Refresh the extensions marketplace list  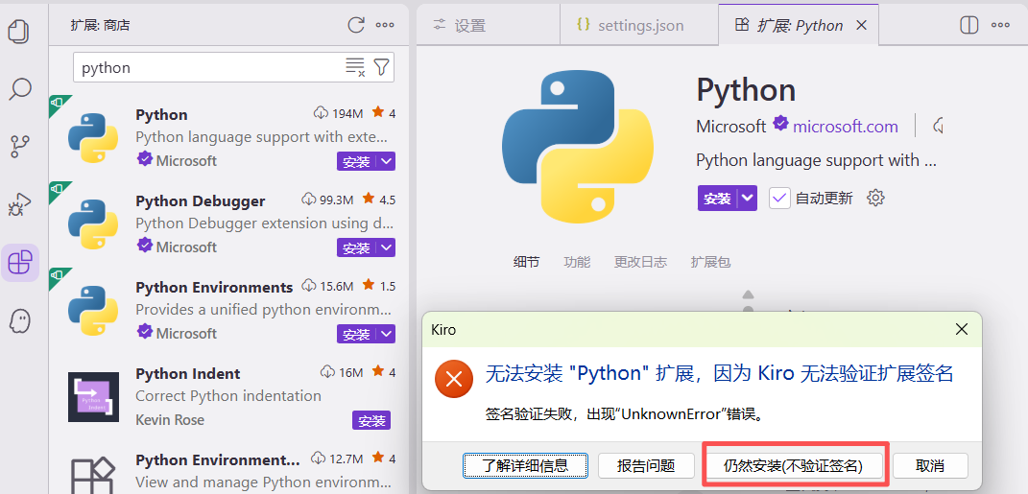click(x=355, y=26)
